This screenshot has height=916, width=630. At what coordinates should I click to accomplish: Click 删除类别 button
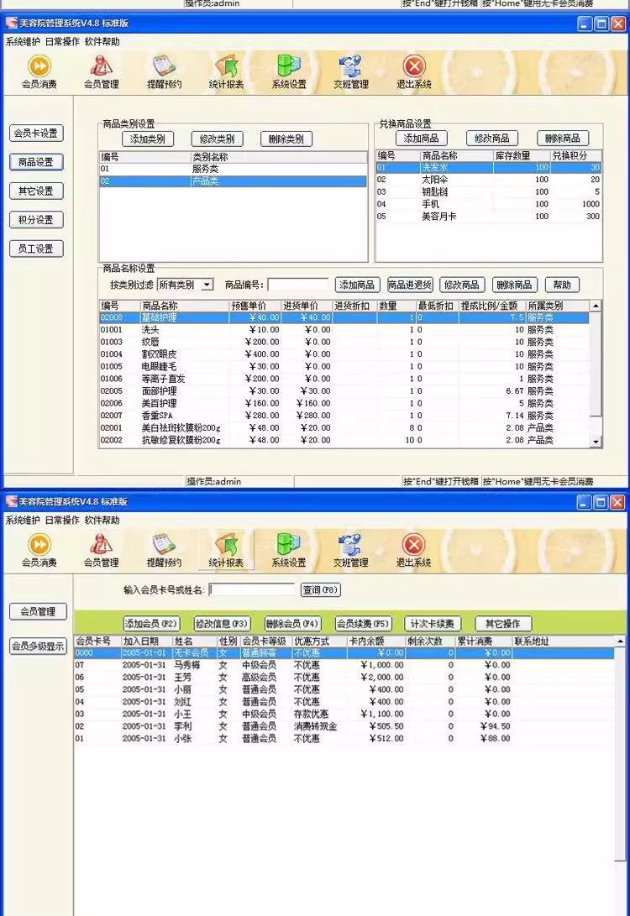[286, 139]
